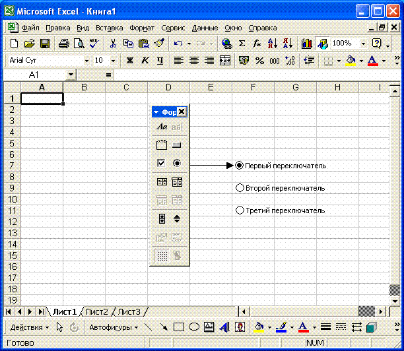
Task: Expand the Name Box A1 dropdown
Action: tap(71, 75)
